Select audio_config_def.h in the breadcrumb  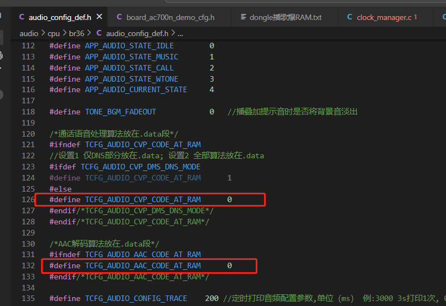pos(137,33)
